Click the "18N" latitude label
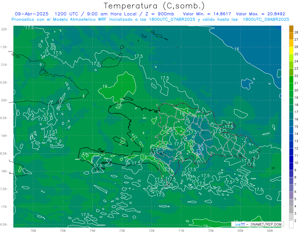303x234 pixels. [x=4, y=171]
